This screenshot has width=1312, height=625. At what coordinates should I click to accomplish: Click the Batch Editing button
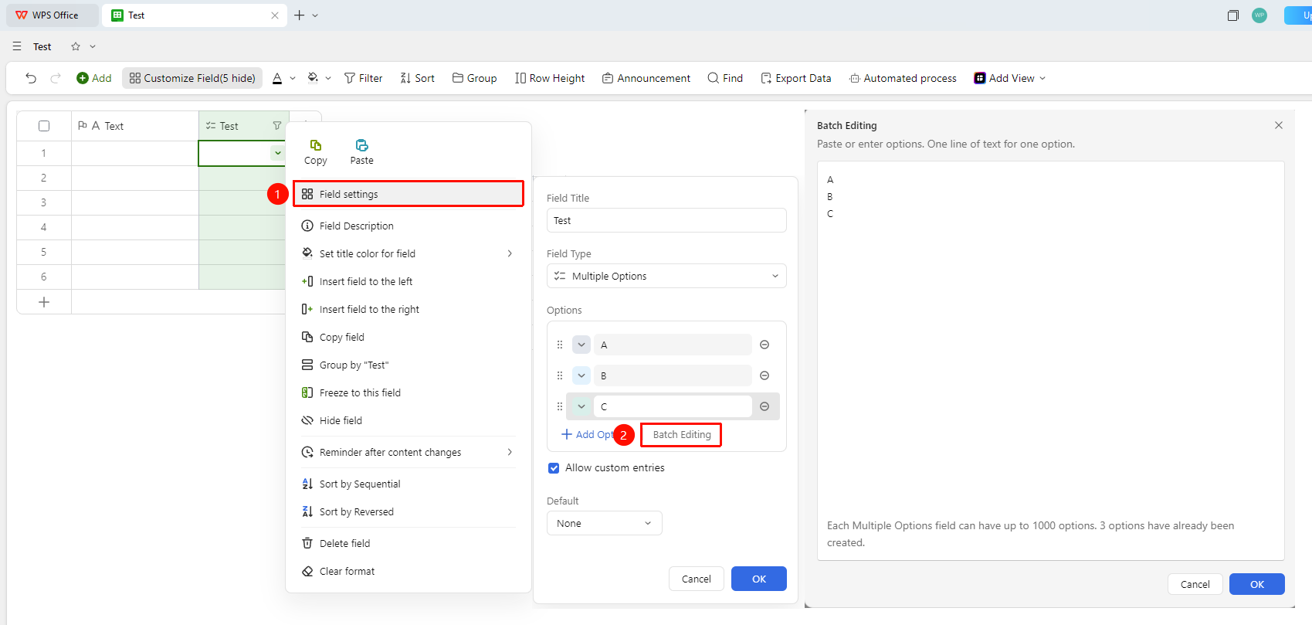pos(682,434)
